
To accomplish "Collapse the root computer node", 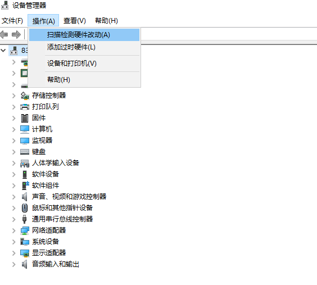I will pyautogui.click(x=3, y=51).
